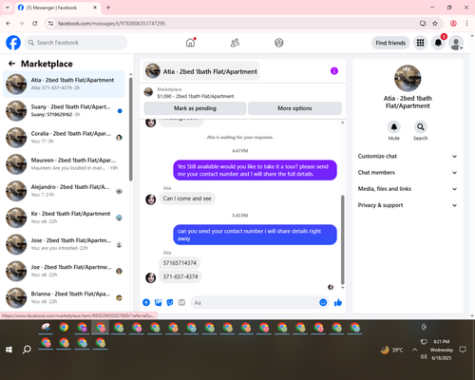Mute the Atia chat conversation
475x380 pixels.
(393, 127)
